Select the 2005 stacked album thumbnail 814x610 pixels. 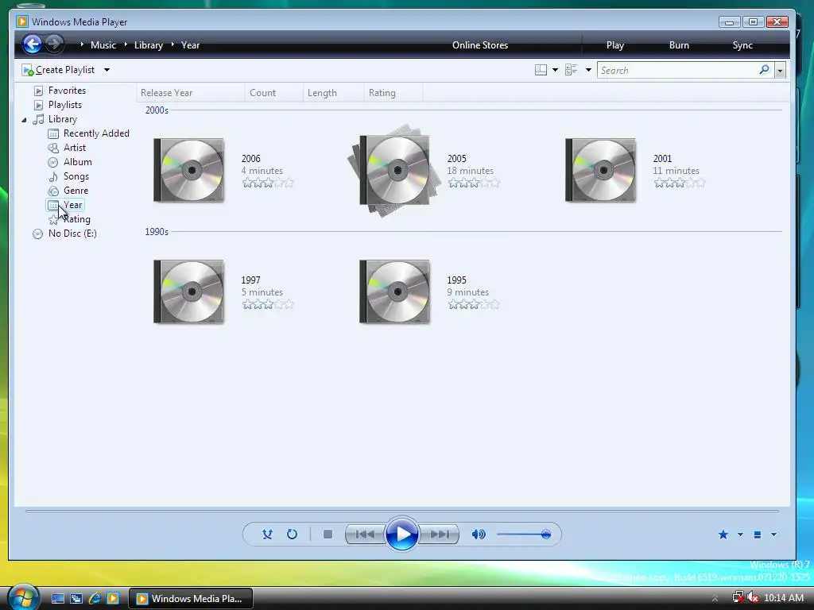(394, 170)
